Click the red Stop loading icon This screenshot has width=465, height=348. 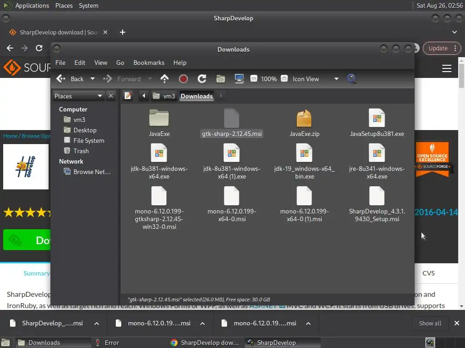pyautogui.click(x=183, y=79)
